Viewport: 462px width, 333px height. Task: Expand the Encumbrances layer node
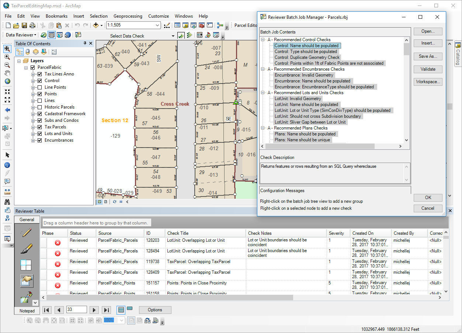(x=33, y=140)
